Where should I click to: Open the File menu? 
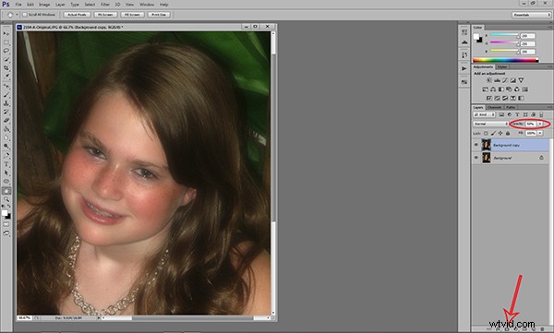18,5
